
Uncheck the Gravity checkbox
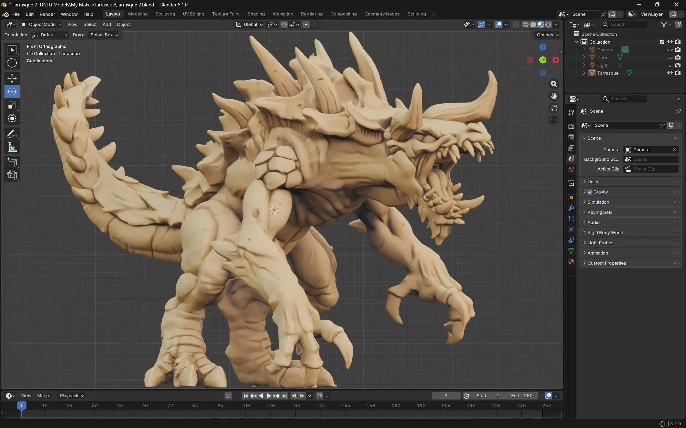coord(590,192)
